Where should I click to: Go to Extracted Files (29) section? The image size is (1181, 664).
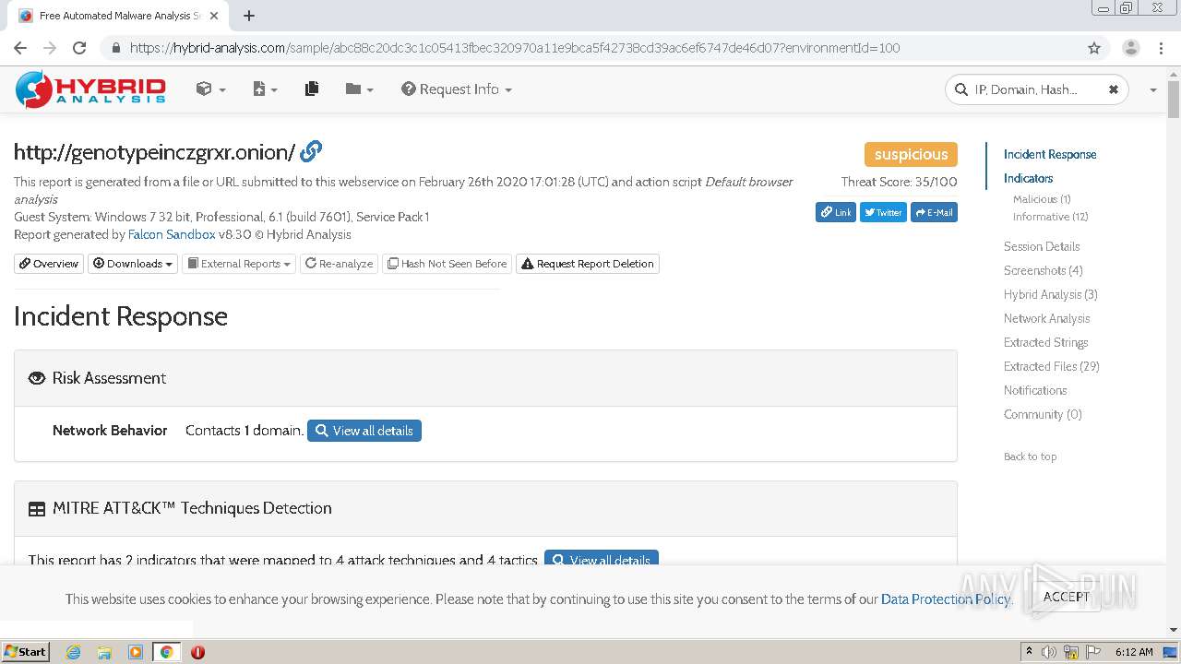(x=1051, y=366)
